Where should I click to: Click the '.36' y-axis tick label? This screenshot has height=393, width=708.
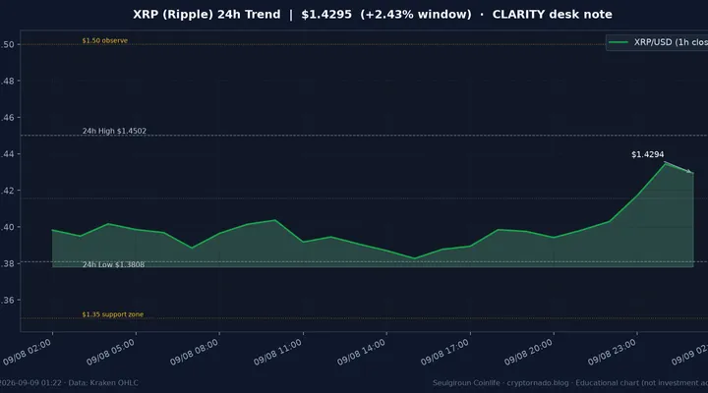(x=8, y=300)
